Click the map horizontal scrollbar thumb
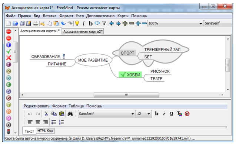Screen dimensions: 236x144 pyautogui.click(x=126, y=95)
